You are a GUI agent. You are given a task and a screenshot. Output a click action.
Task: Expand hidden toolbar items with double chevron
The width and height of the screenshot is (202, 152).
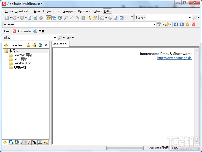[131, 16]
